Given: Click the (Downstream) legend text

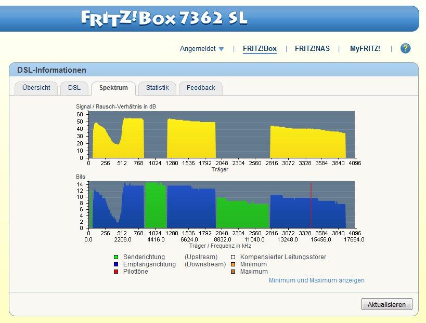Looking at the screenshot, I should pos(205,264).
